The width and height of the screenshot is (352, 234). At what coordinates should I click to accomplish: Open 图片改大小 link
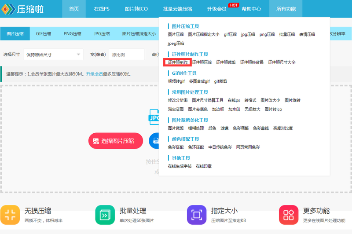(270, 100)
